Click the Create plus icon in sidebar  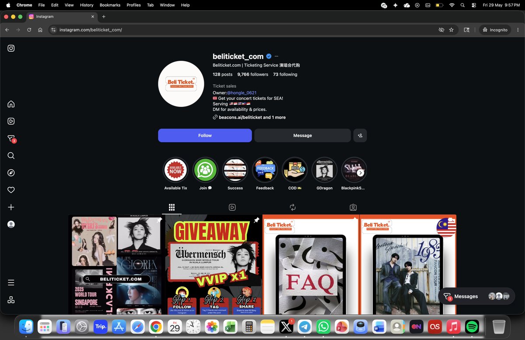click(x=11, y=207)
